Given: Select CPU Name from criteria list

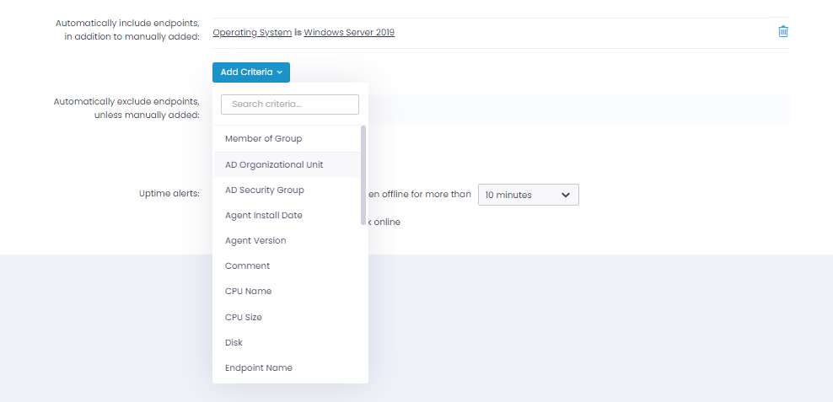Looking at the screenshot, I should [248, 291].
